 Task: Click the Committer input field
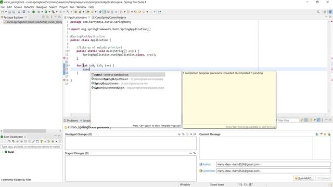point(273,171)
